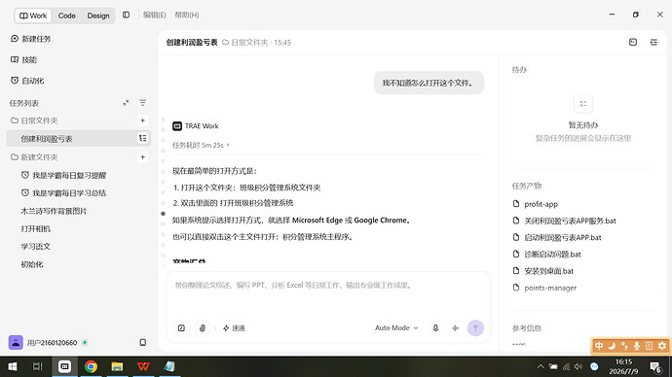Start a new task with 新建任务
Viewport: 672px width, 377px height.
point(30,39)
